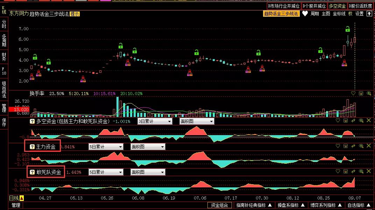Screen dimensions: 375x210
Task: Expand the 操盘系指标 menu
Action: click(x=291, y=205)
